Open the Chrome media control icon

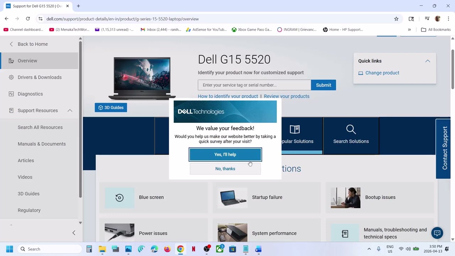coord(427,19)
